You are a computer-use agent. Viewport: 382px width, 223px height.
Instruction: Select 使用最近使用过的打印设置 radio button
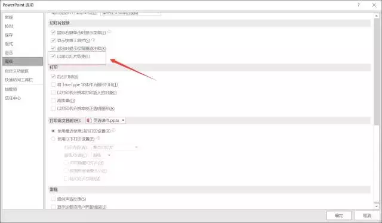pyautogui.click(x=53, y=131)
